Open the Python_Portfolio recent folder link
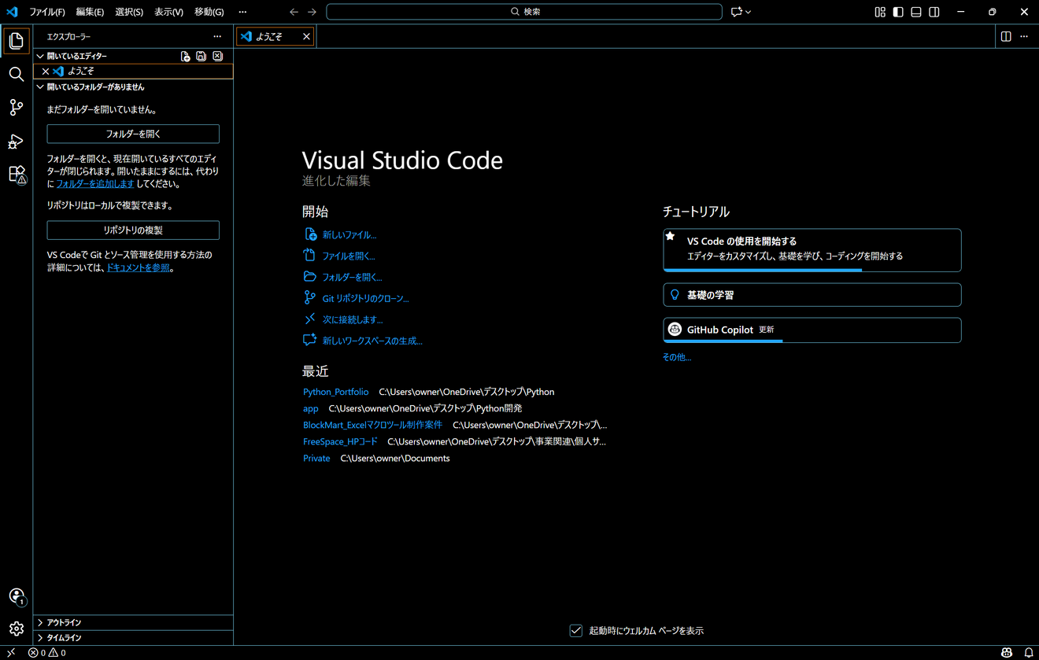Viewport: 1039px width, 660px height. 335,392
